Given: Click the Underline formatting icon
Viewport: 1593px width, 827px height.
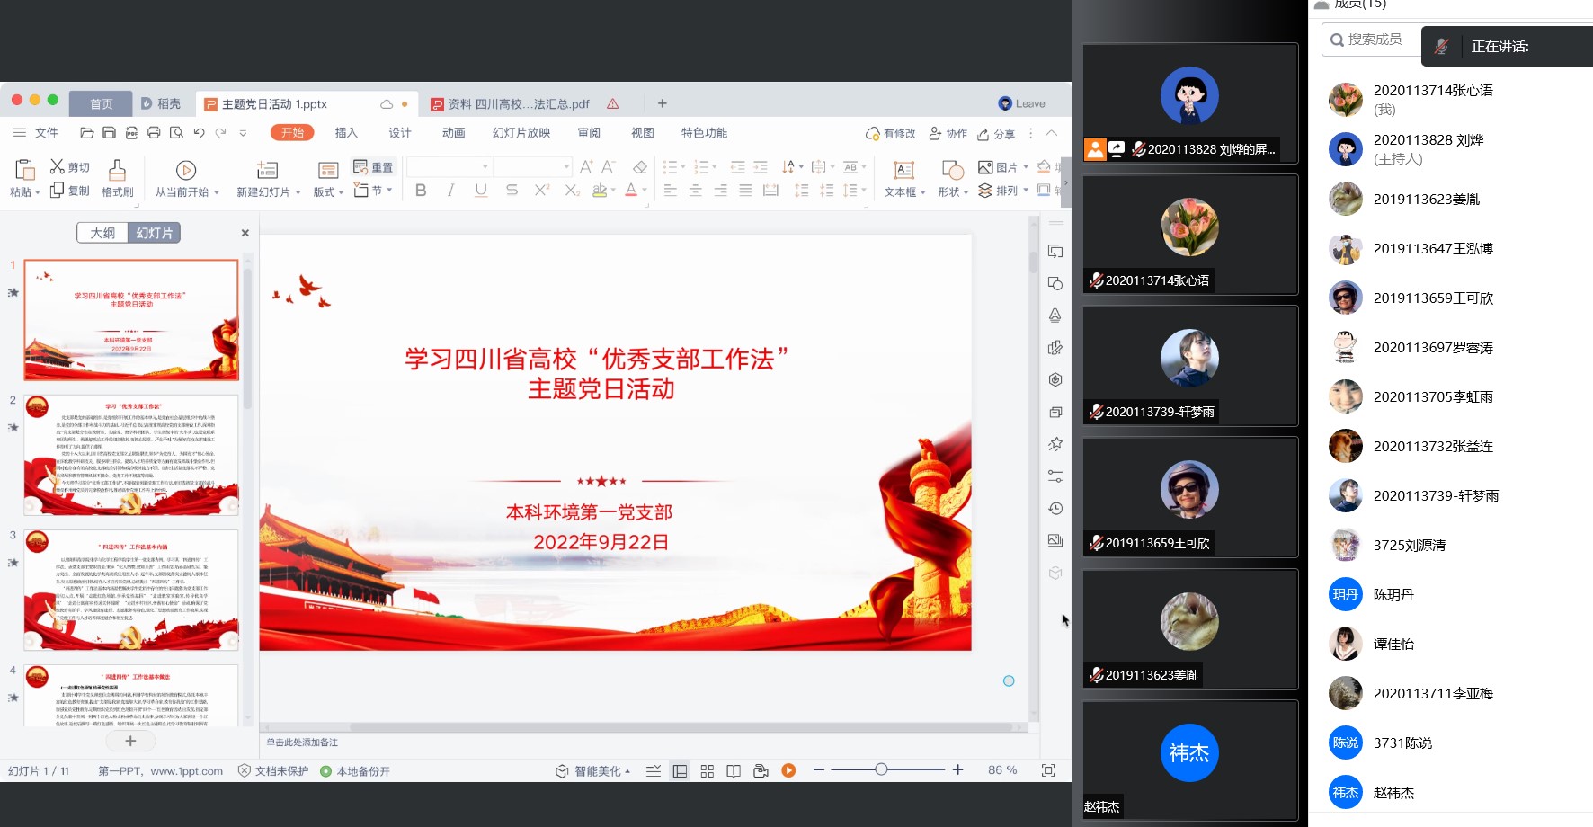Looking at the screenshot, I should pos(481,191).
